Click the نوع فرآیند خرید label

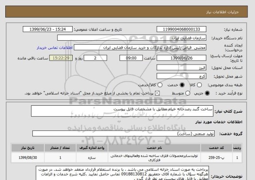229,93
